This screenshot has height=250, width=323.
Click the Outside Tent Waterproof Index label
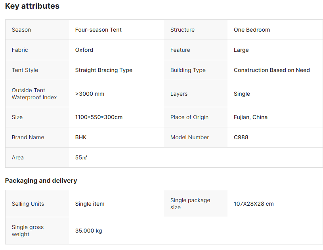click(x=34, y=94)
